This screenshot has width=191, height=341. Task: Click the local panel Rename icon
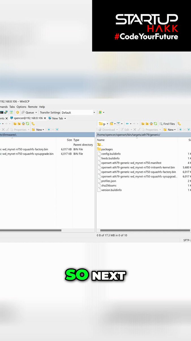(7, 130)
